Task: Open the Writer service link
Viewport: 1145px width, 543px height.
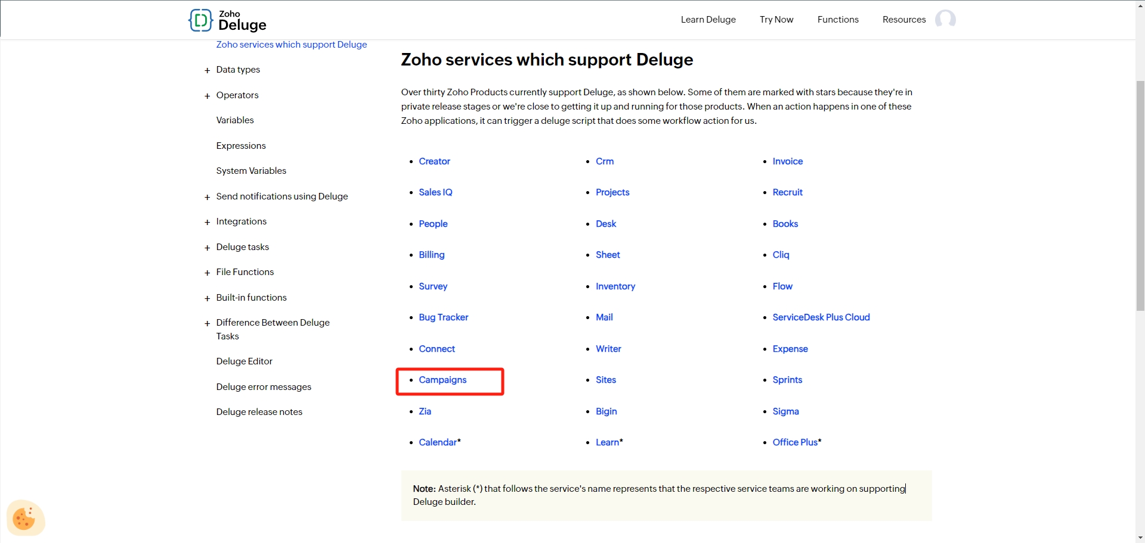Action: (x=608, y=349)
